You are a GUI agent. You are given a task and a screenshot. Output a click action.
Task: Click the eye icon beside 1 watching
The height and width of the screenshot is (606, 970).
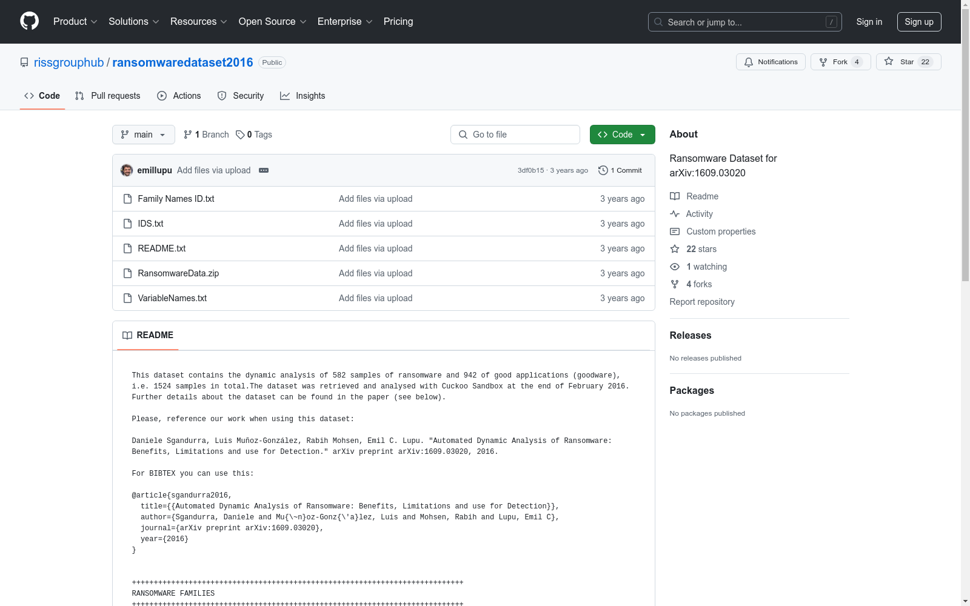tap(675, 267)
